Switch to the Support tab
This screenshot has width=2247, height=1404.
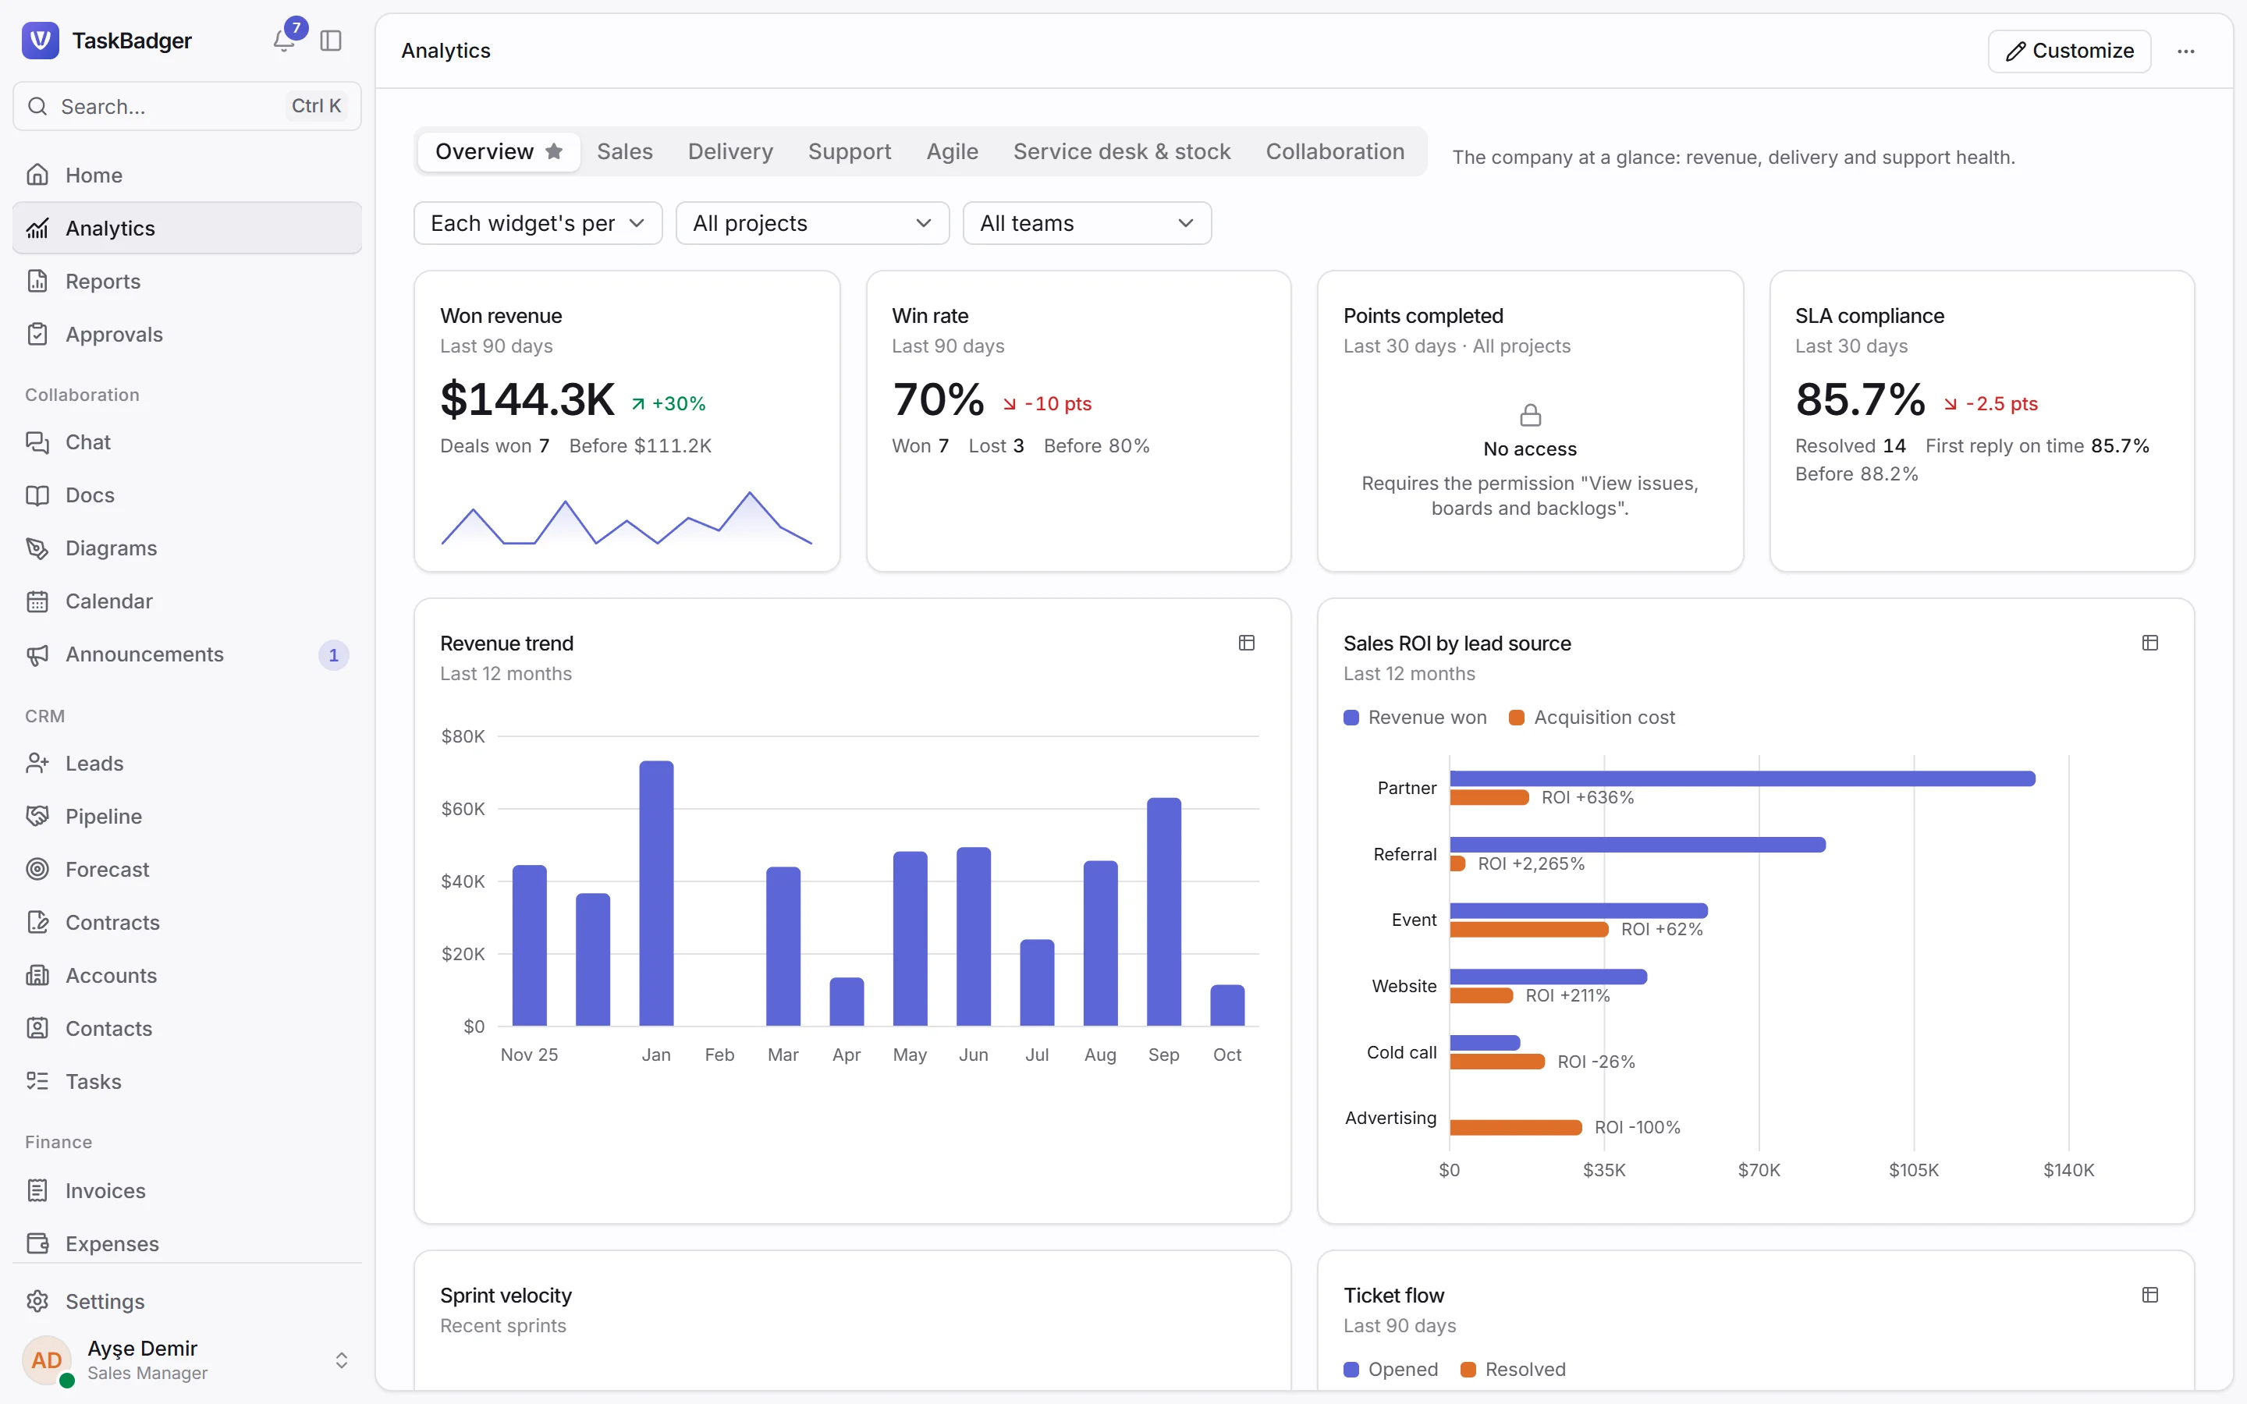pyautogui.click(x=849, y=151)
